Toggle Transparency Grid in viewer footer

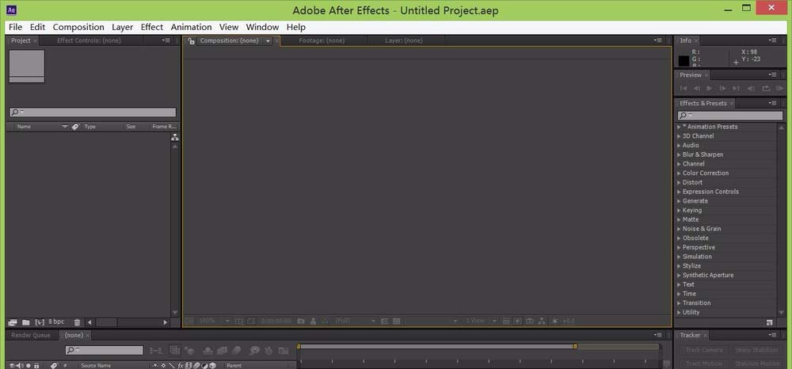(x=397, y=321)
